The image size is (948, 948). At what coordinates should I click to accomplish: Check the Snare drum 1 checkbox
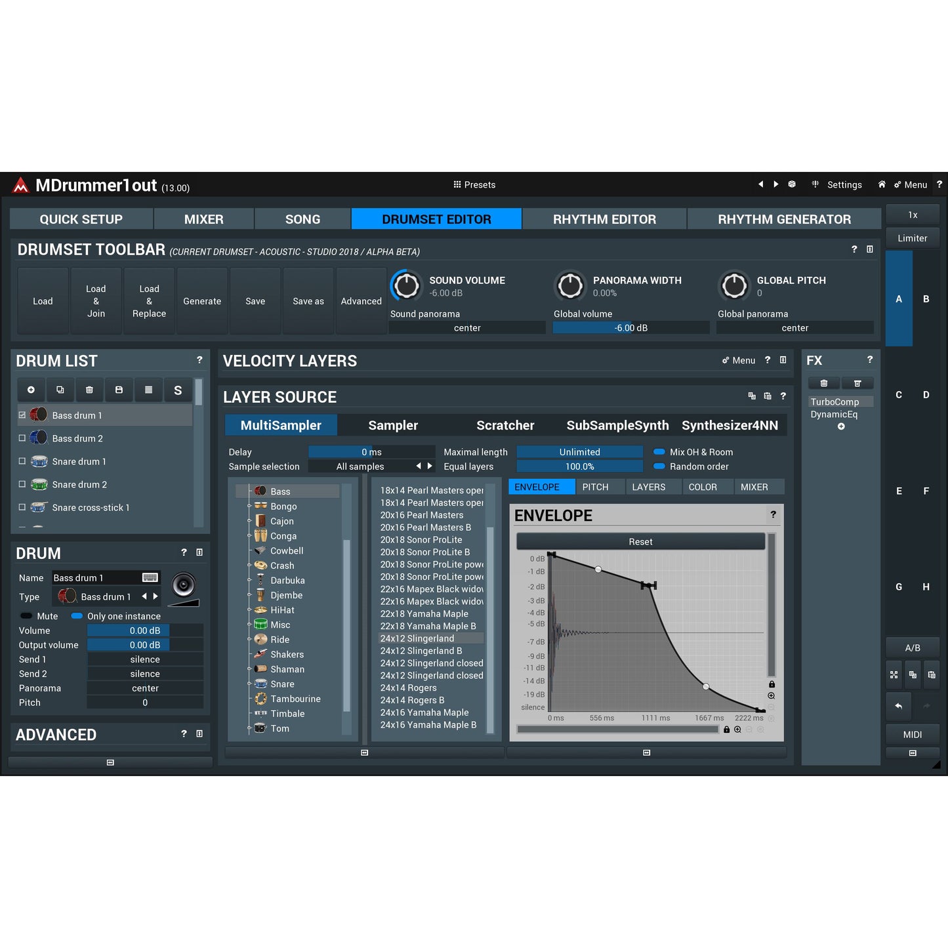coord(22,461)
